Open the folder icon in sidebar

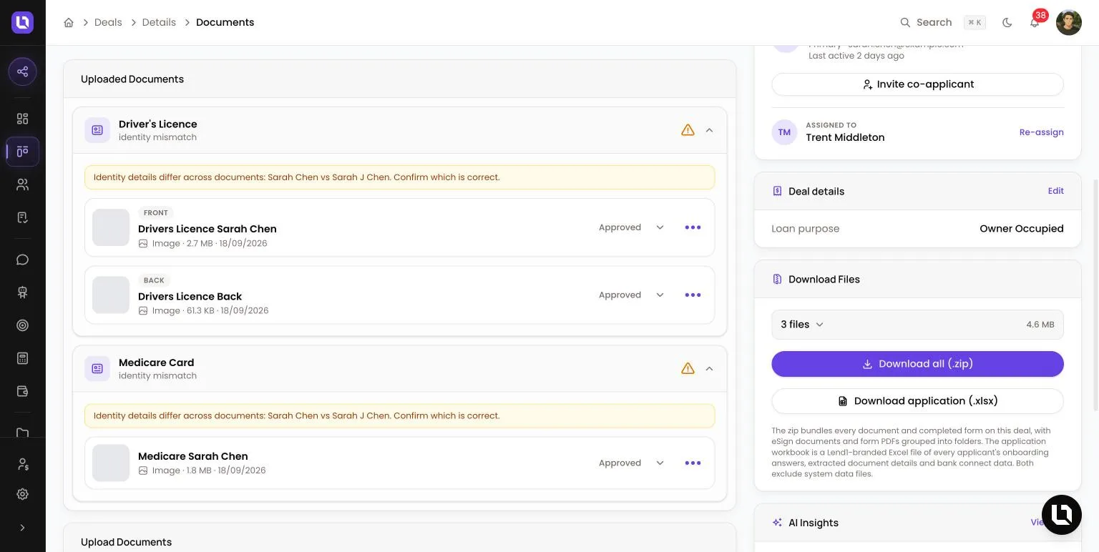coord(22,432)
